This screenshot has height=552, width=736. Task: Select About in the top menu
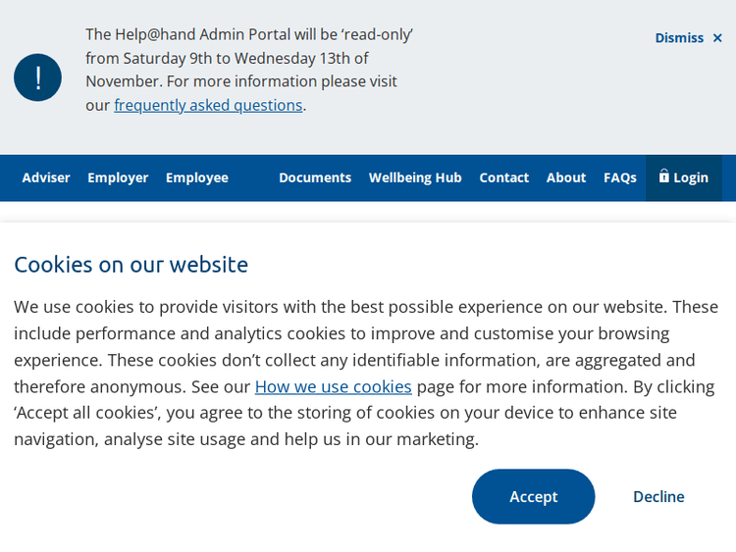click(566, 177)
